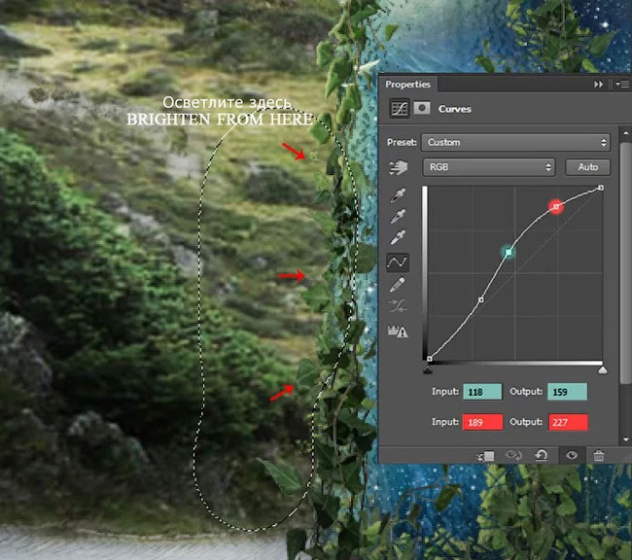Collapse the Properties panel with double arrows
This screenshot has width=632, height=560.
tap(599, 85)
